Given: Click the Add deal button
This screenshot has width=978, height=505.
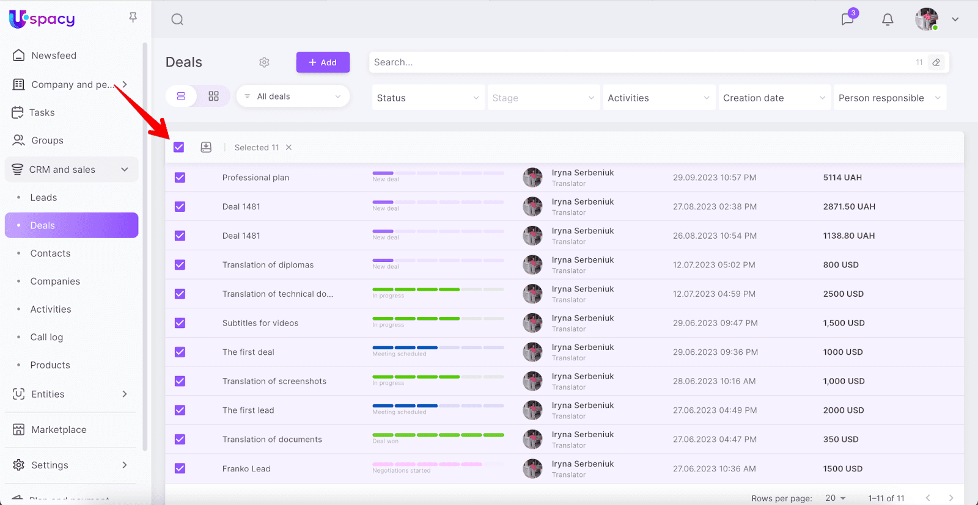Looking at the screenshot, I should 323,62.
